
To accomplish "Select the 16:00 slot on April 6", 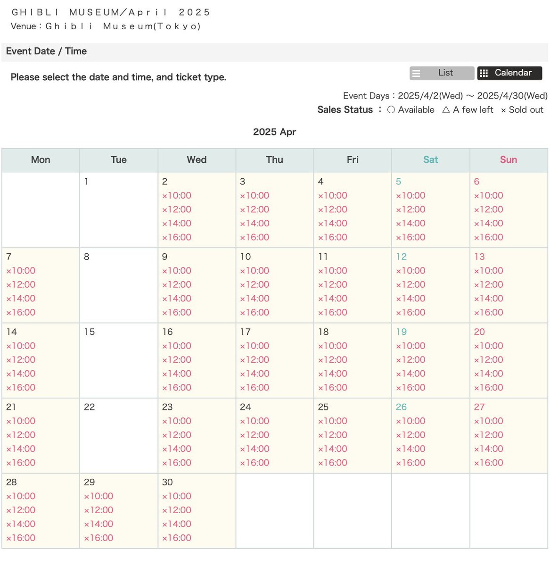I will click(488, 237).
